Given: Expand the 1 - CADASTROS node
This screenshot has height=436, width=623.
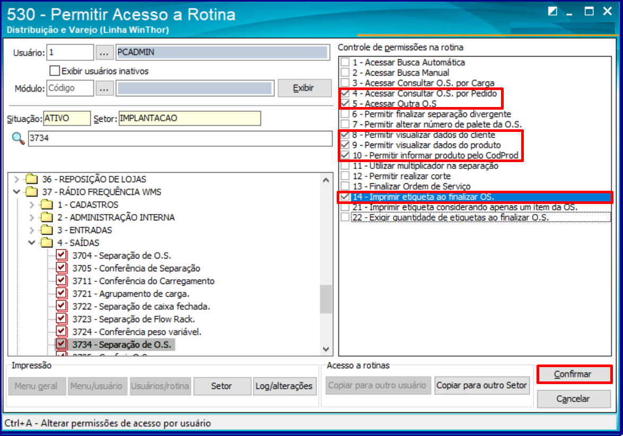Looking at the screenshot, I should [32, 205].
